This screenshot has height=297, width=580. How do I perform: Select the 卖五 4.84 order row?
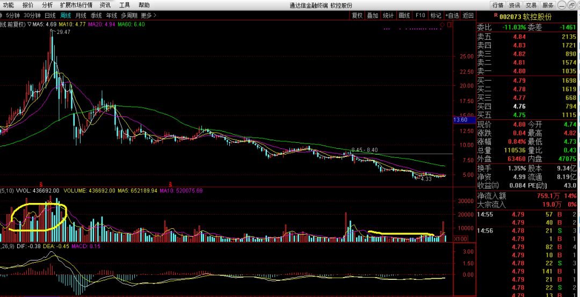click(527, 37)
